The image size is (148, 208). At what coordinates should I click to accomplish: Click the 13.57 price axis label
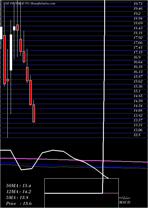tap(138, 120)
